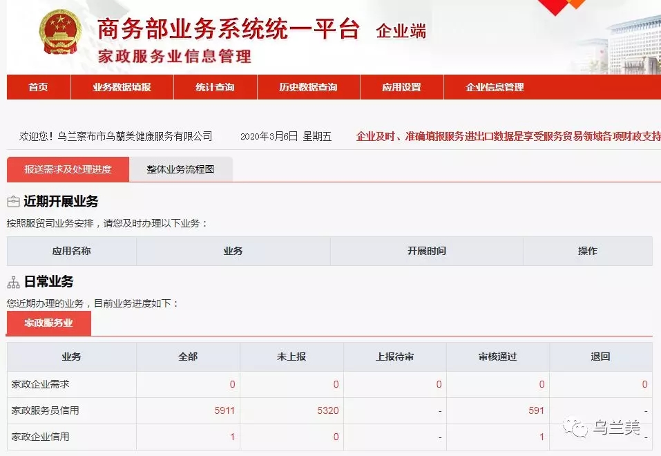Screen dimensions: 661x456
Task: Click the WeChat logo watermark icon
Action: pos(574,428)
